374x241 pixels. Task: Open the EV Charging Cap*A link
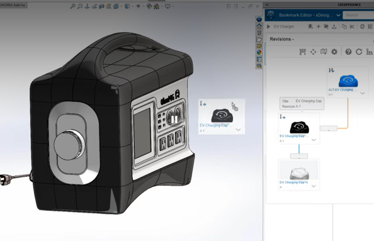293,182
